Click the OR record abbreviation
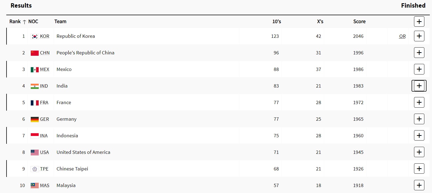This screenshot has width=432, height=193. click(402, 36)
